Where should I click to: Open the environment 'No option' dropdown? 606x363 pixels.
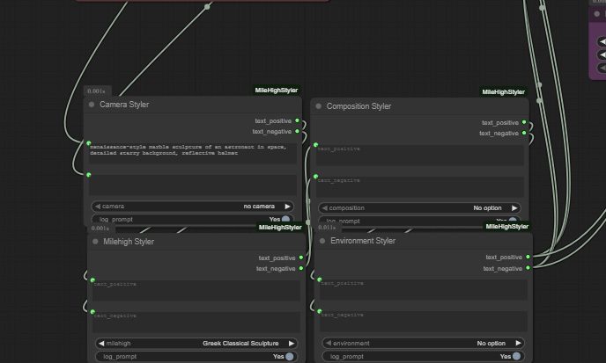coord(423,343)
